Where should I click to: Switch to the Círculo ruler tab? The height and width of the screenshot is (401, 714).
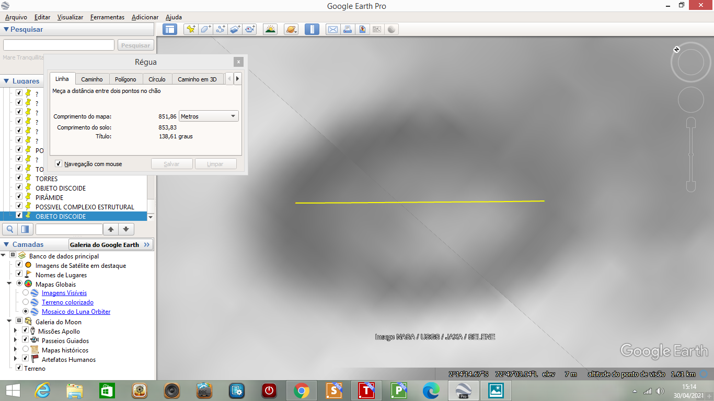(x=157, y=79)
